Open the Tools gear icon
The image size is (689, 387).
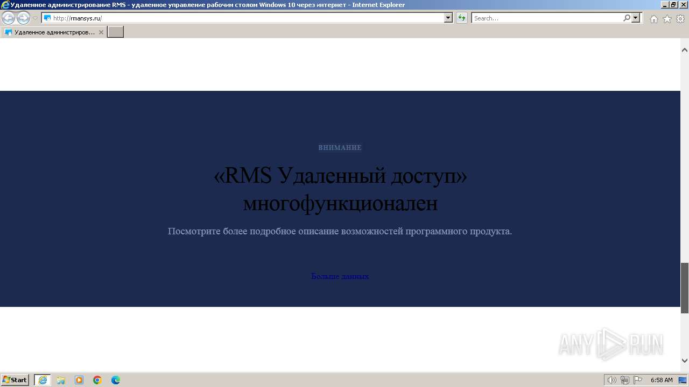click(680, 19)
